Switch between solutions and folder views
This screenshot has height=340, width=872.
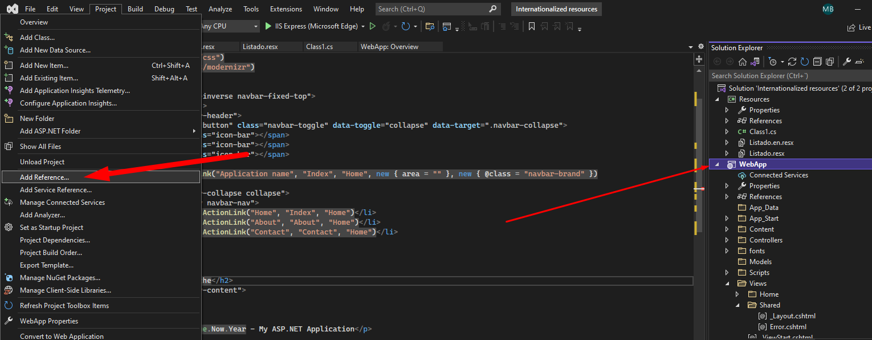pos(755,62)
